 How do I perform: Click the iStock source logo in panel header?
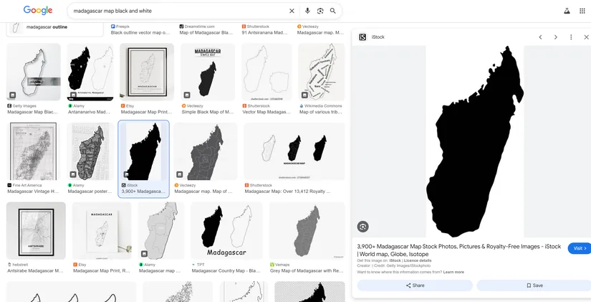pyautogui.click(x=362, y=37)
